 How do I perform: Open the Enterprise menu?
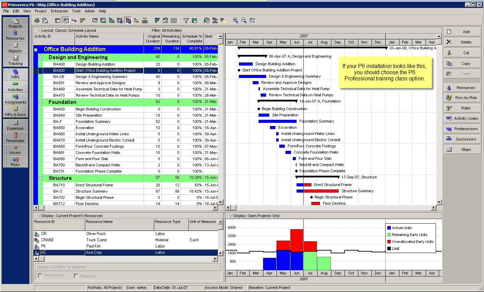pyautogui.click(x=59, y=11)
